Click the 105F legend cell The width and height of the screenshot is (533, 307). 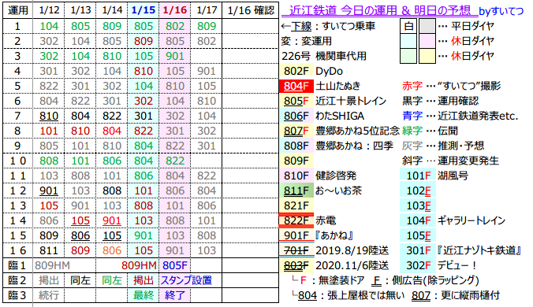[x=418, y=235]
